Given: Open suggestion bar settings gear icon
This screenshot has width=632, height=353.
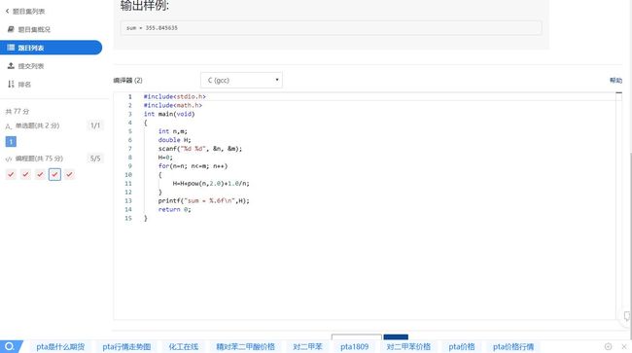Looking at the screenshot, I should (x=609, y=346).
